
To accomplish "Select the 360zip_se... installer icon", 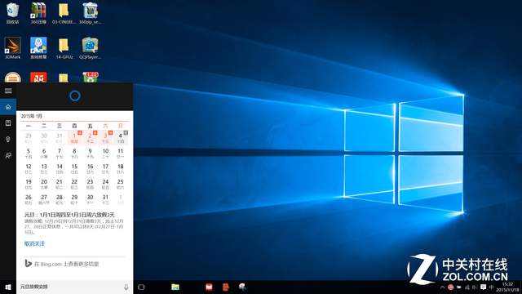I will pyautogui.click(x=90, y=13).
